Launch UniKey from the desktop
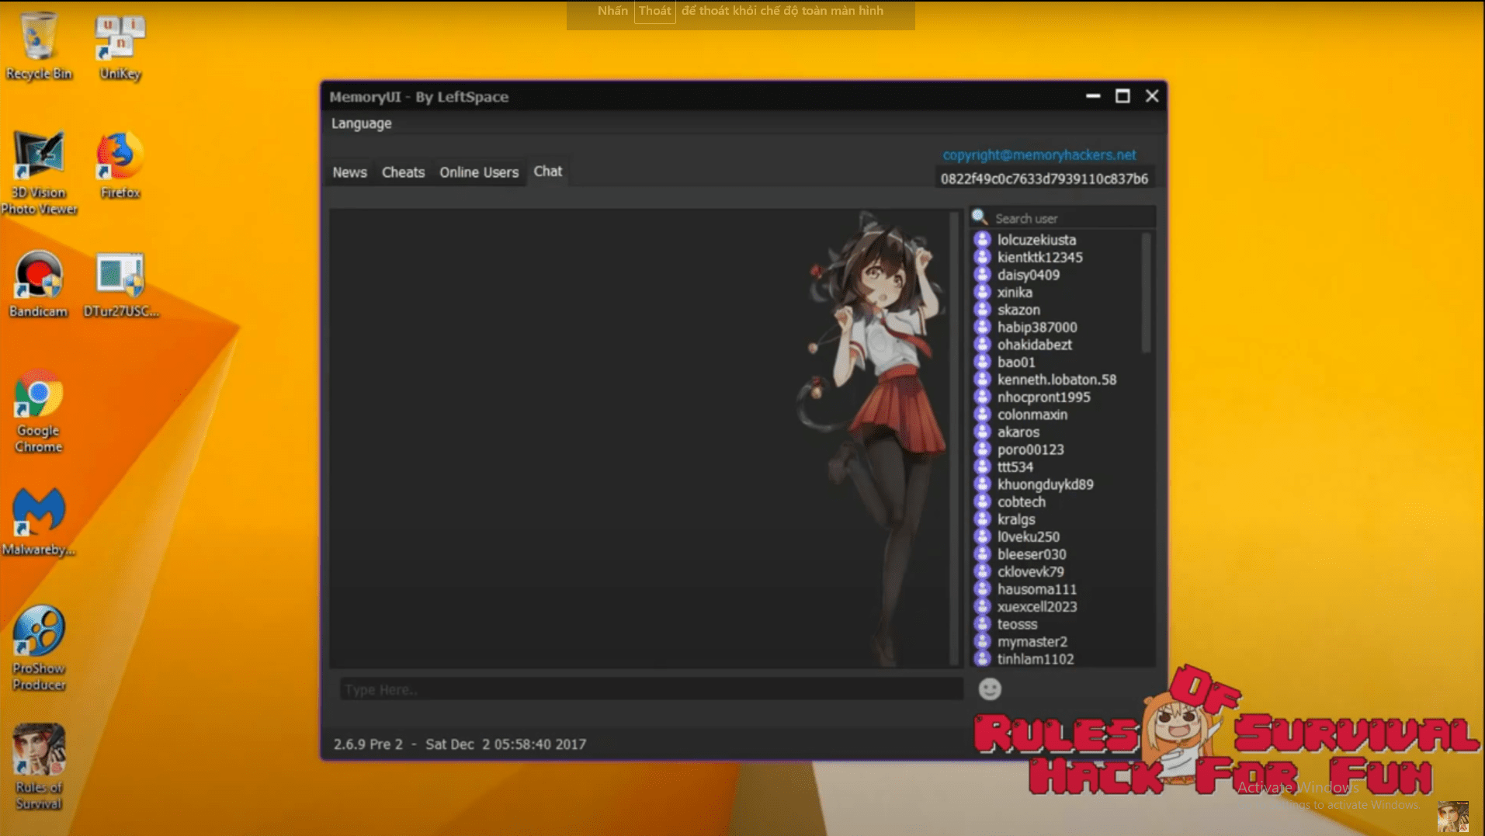This screenshot has width=1485, height=836. (x=120, y=47)
